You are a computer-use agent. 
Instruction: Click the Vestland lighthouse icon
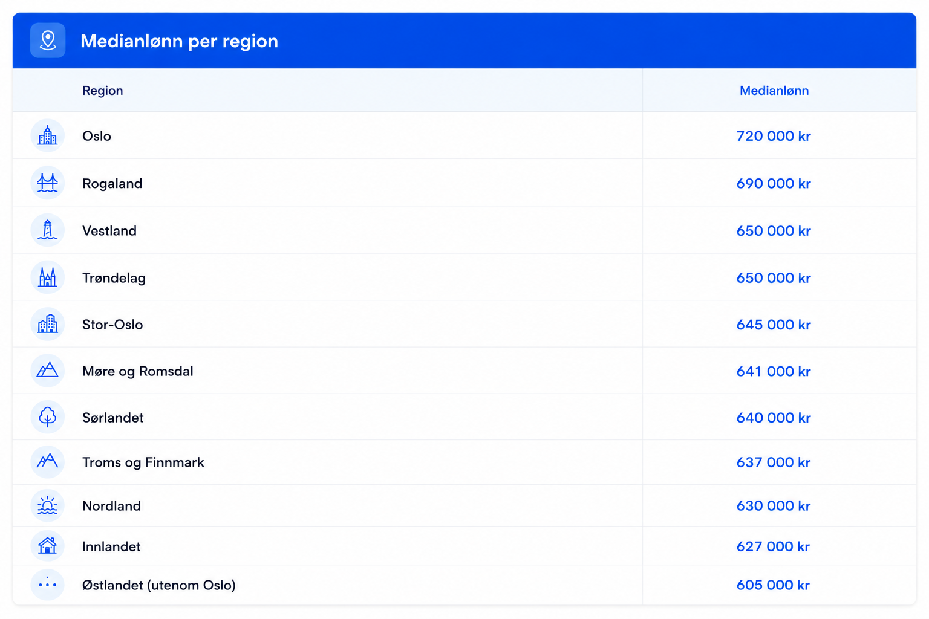(48, 230)
